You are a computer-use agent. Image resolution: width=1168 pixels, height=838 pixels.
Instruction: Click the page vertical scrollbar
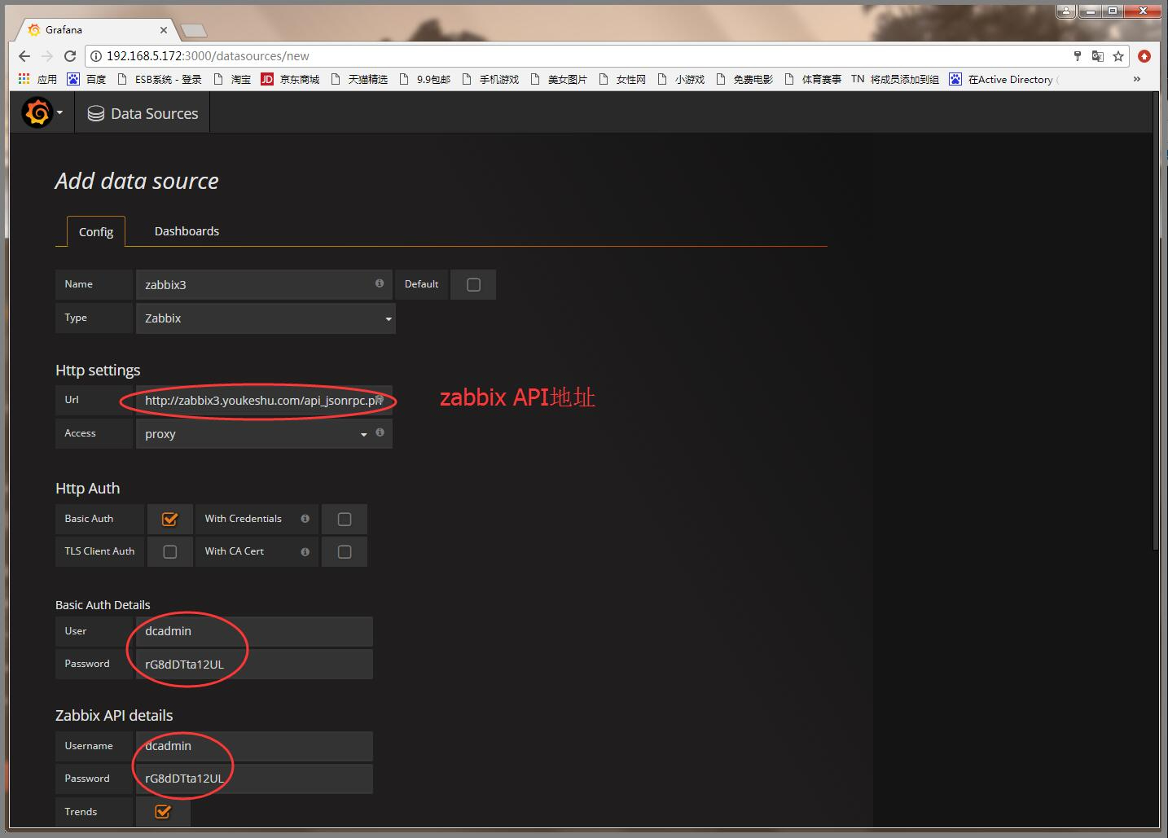point(1157,321)
